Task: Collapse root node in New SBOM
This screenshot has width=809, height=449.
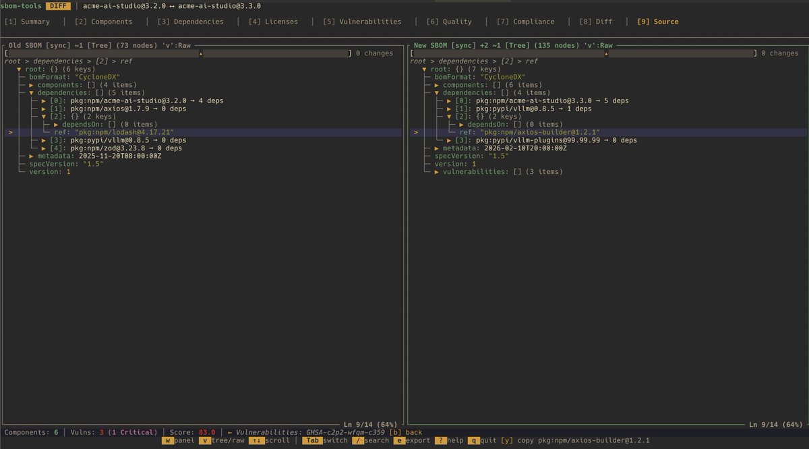Action: coord(425,69)
